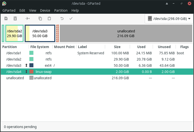Click the Apply all operations checkmark

click(71, 19)
